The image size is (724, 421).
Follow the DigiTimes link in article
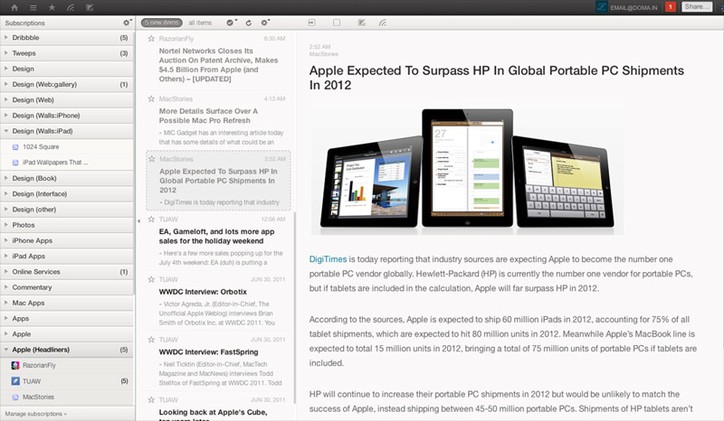point(328,259)
